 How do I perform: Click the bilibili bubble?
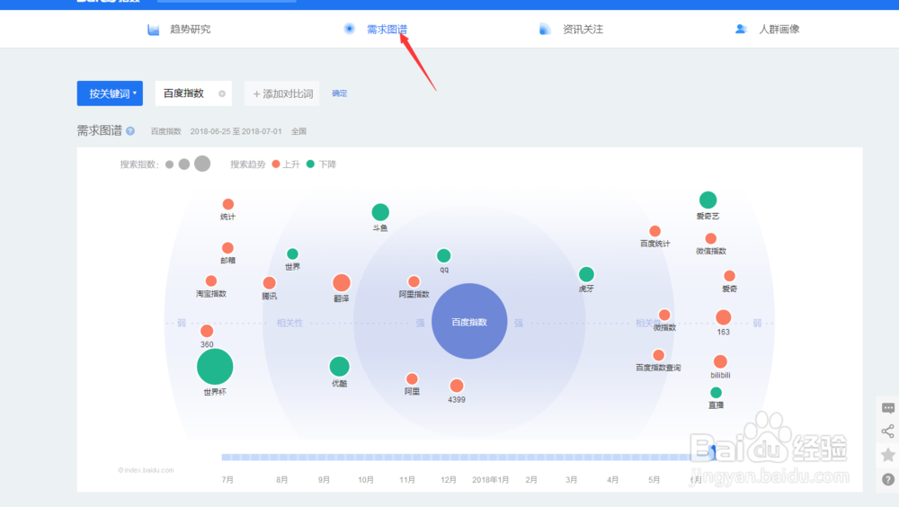click(x=720, y=361)
